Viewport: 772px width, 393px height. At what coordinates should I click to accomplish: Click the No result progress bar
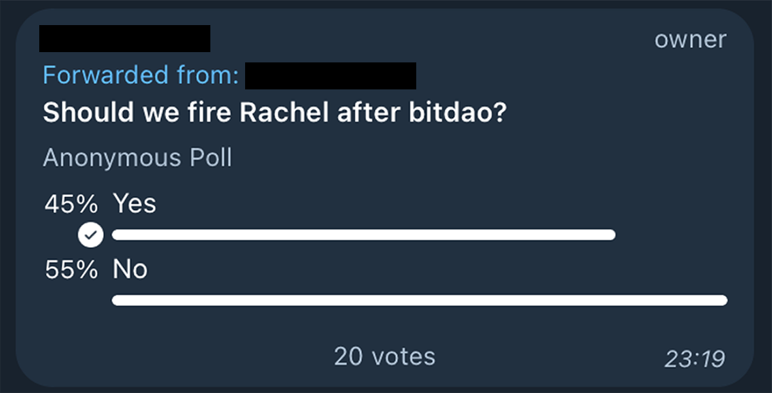(419, 300)
